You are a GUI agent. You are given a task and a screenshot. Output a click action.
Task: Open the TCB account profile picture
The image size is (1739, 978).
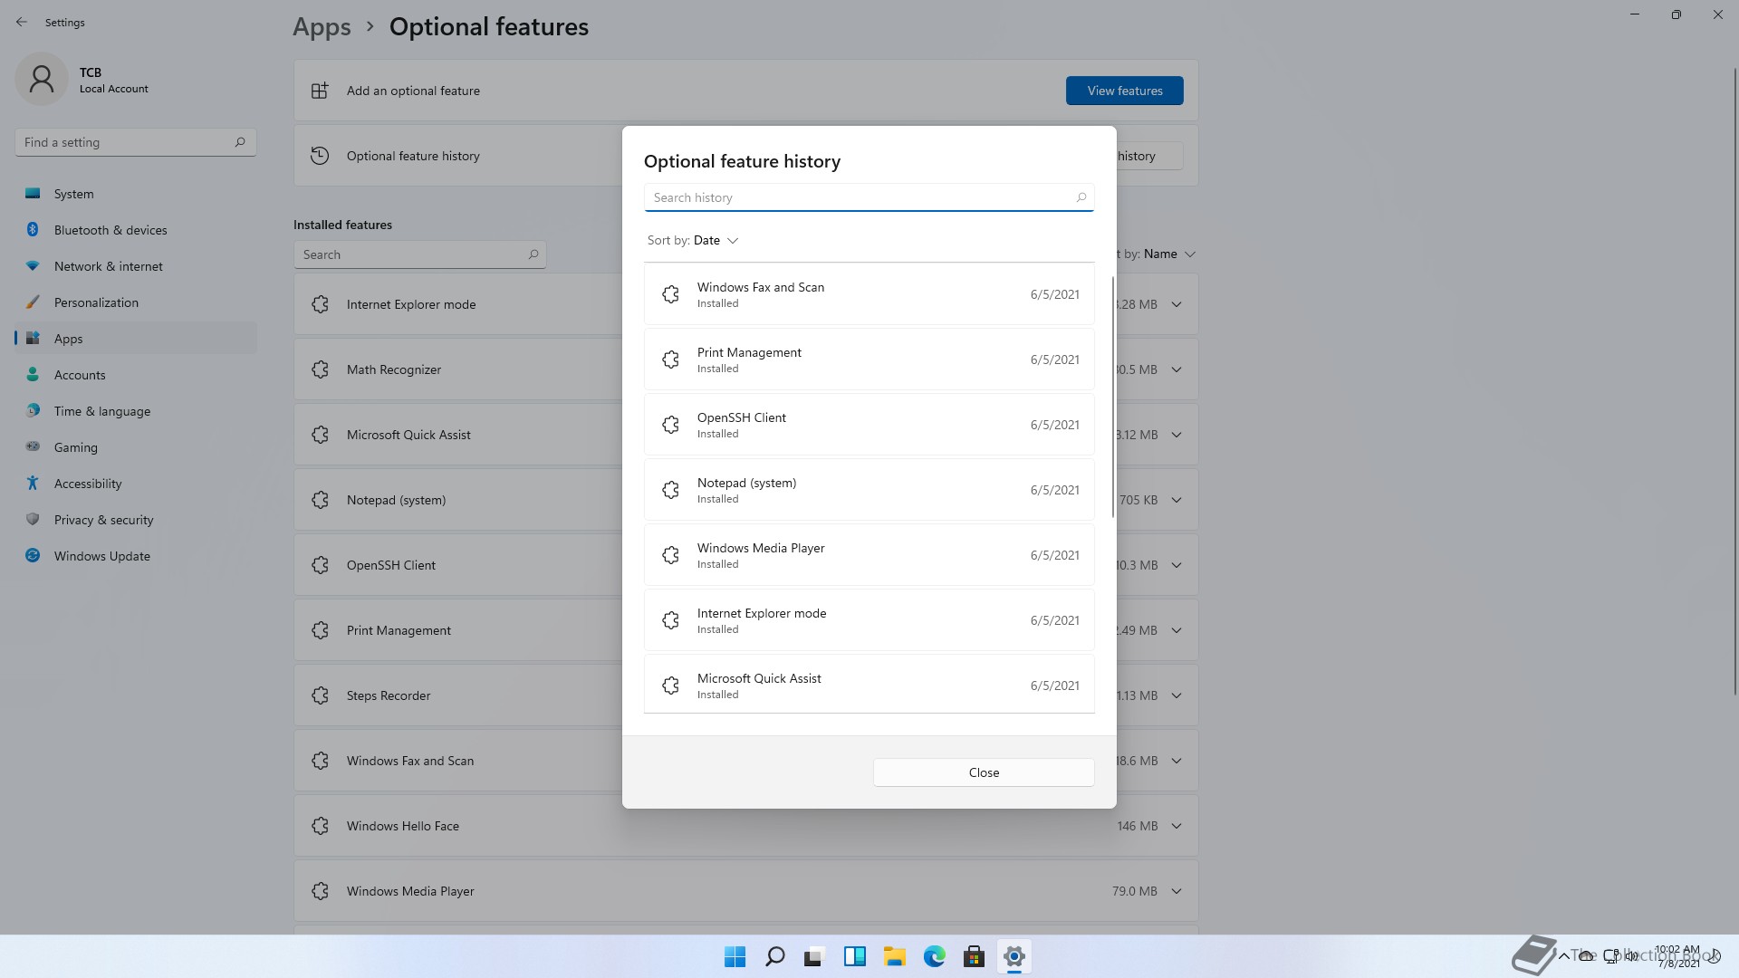42,80
